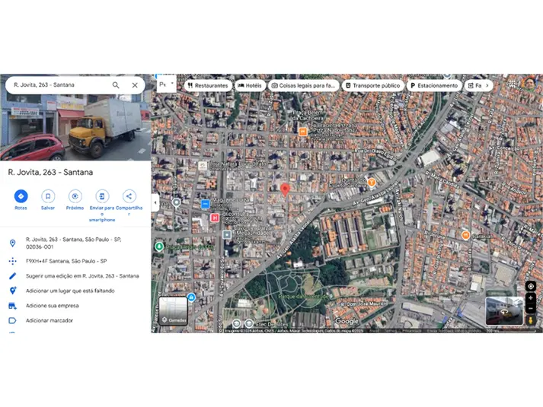Center map on my location icon

[531, 286]
